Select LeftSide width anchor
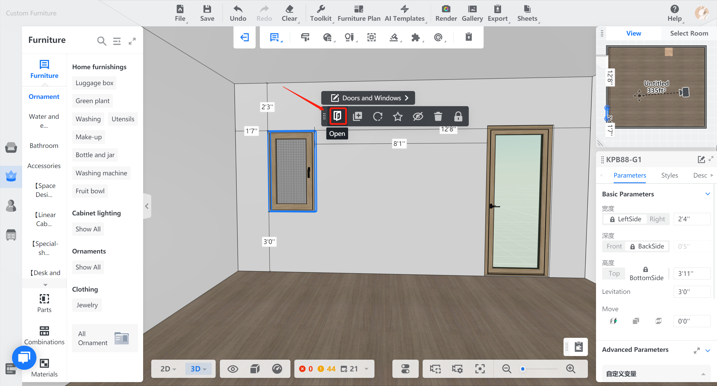The height and width of the screenshot is (386, 717). [x=625, y=219]
